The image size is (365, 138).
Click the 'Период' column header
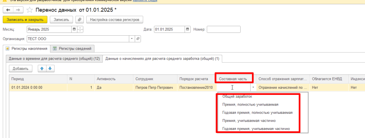38,79
